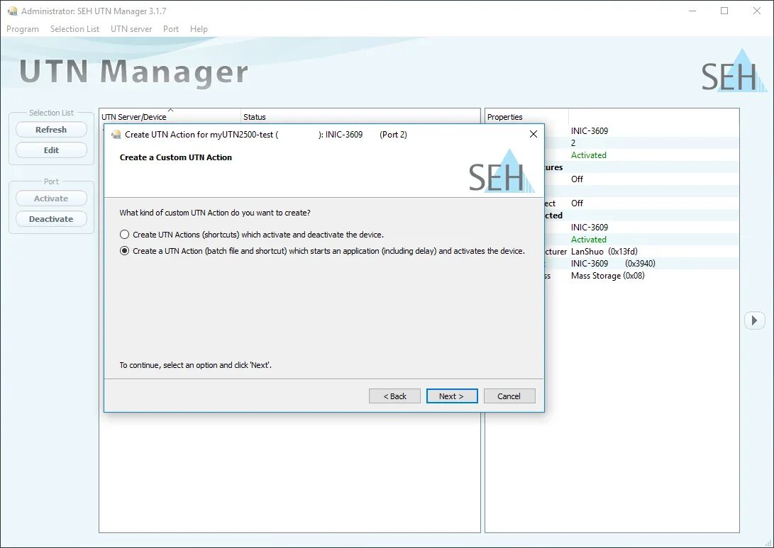This screenshot has width=774, height=548.
Task: Click 'What kind of custom UTN Action' question text
Action: [215, 213]
